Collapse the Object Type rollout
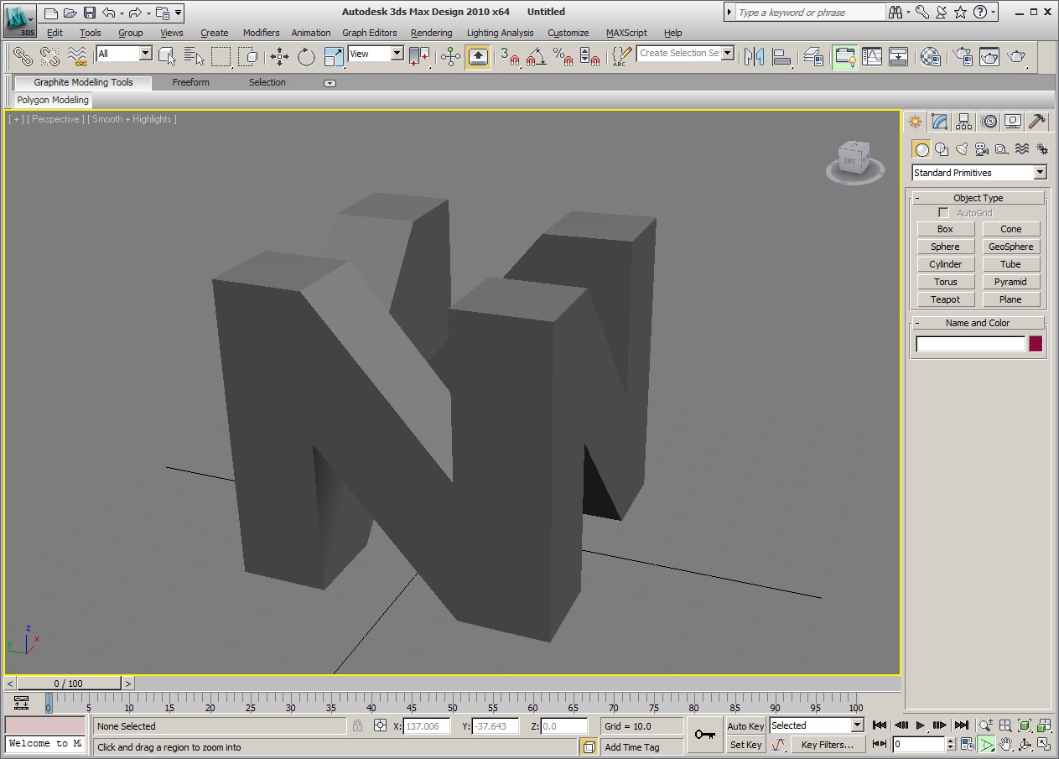This screenshot has width=1059, height=759. 978,198
